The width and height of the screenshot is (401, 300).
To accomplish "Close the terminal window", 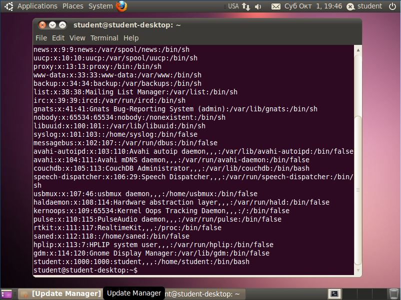I will (x=42, y=25).
